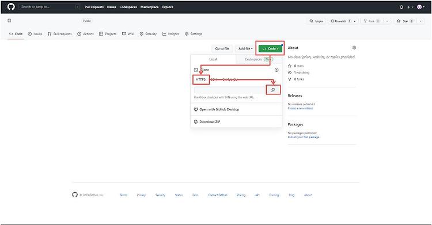Open the repository Security tab
The height and width of the screenshot is (225, 432).
[x=148, y=34]
